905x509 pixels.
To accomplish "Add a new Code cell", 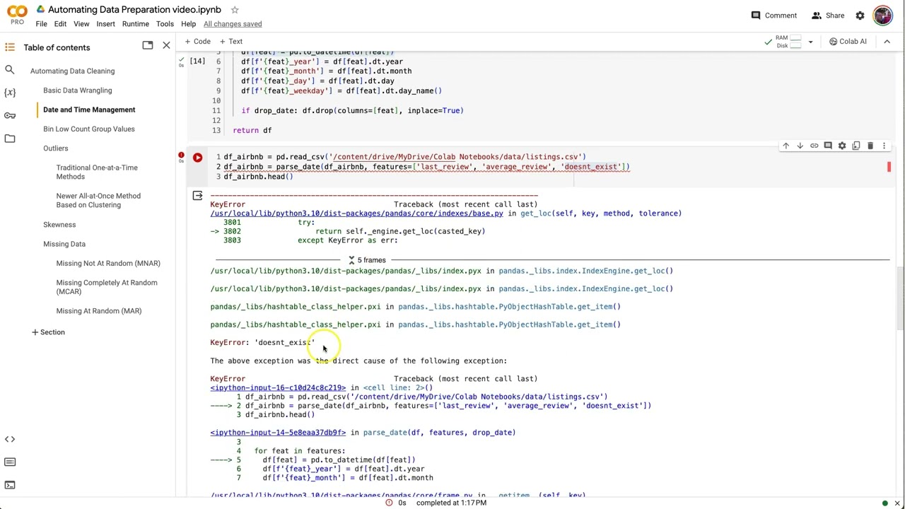I will coord(197,42).
